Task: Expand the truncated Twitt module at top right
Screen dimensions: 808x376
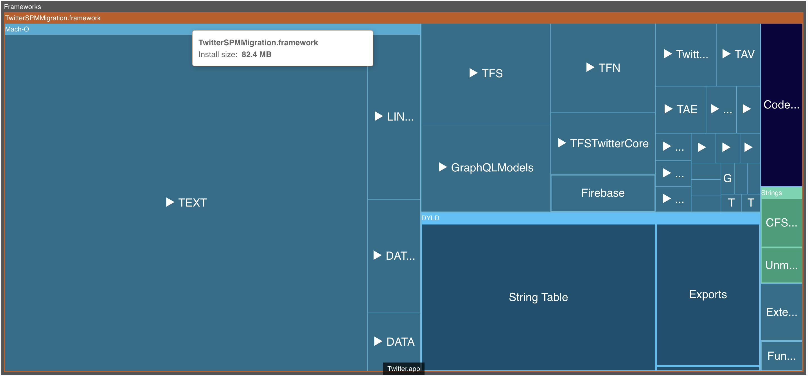Action: pos(668,54)
